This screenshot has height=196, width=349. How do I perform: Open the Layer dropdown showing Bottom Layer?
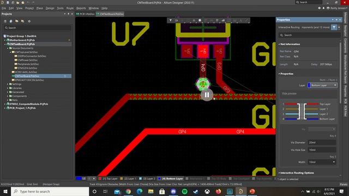point(322,85)
